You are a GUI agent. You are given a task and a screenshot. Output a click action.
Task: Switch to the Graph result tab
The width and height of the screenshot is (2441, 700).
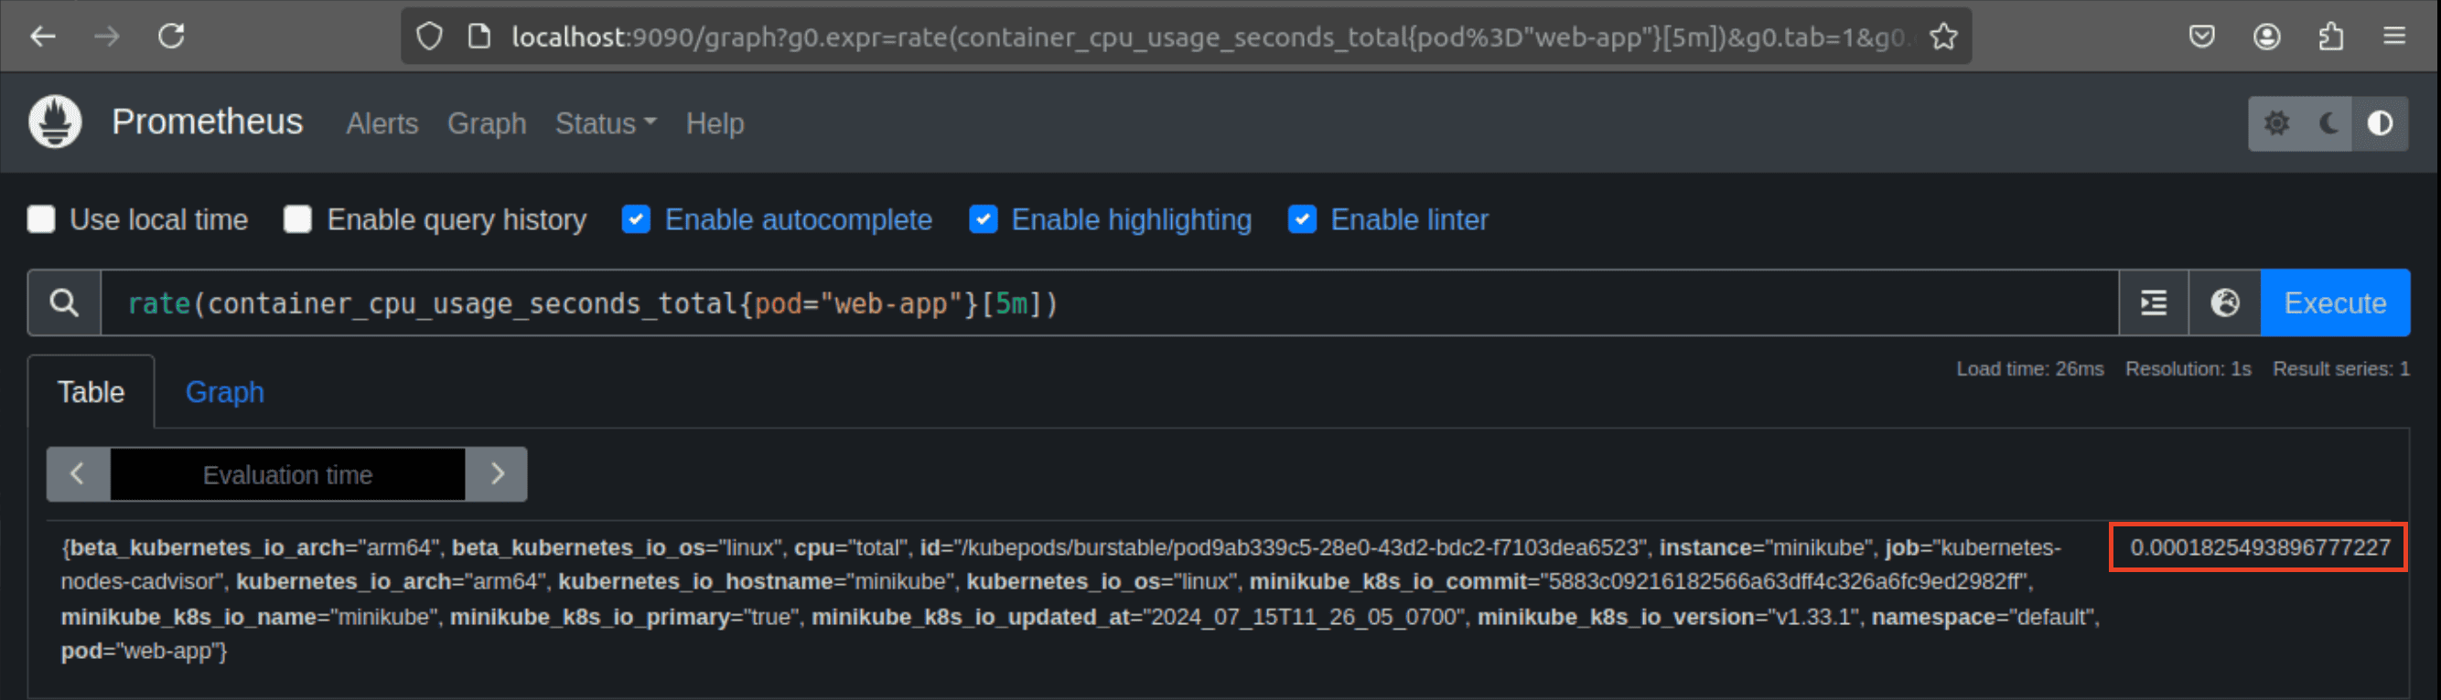click(x=224, y=392)
